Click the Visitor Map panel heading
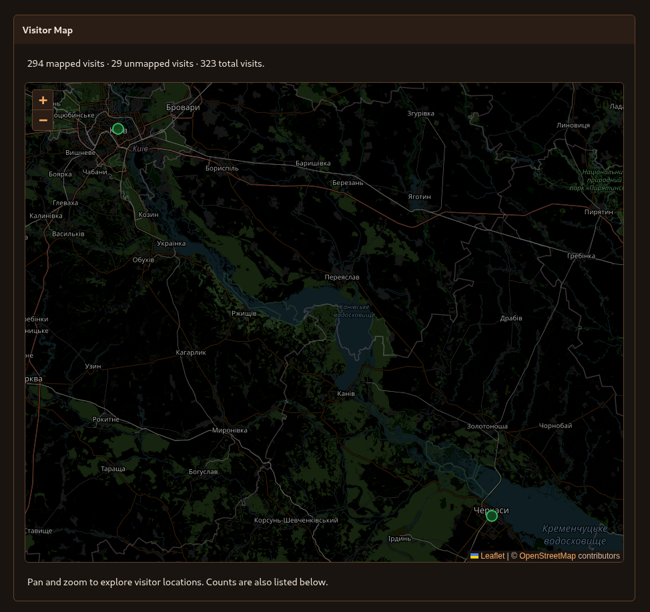The height and width of the screenshot is (612, 650). pyautogui.click(x=47, y=30)
